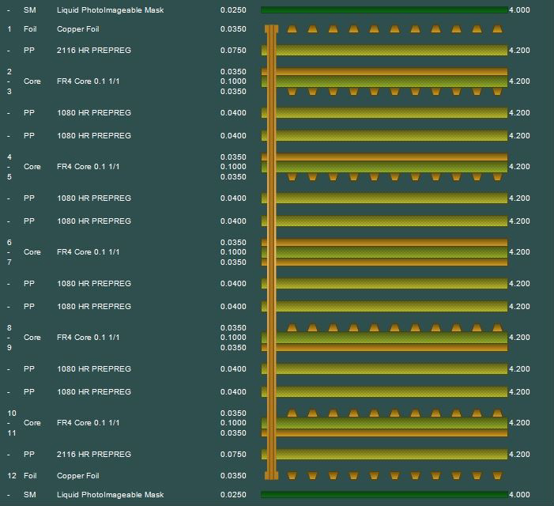Select the green core dielectric bar between layers 4 and 5
Viewport: 554px width, 506px height.
[384, 167]
